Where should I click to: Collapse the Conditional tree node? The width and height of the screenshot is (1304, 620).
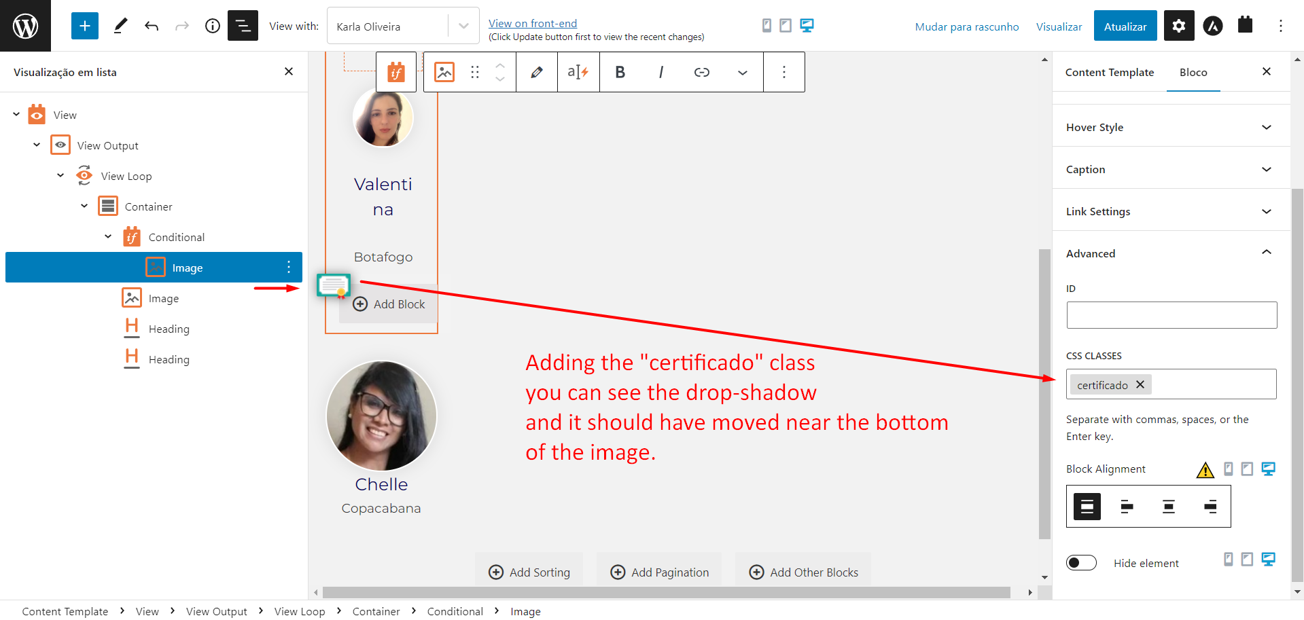[x=108, y=236]
